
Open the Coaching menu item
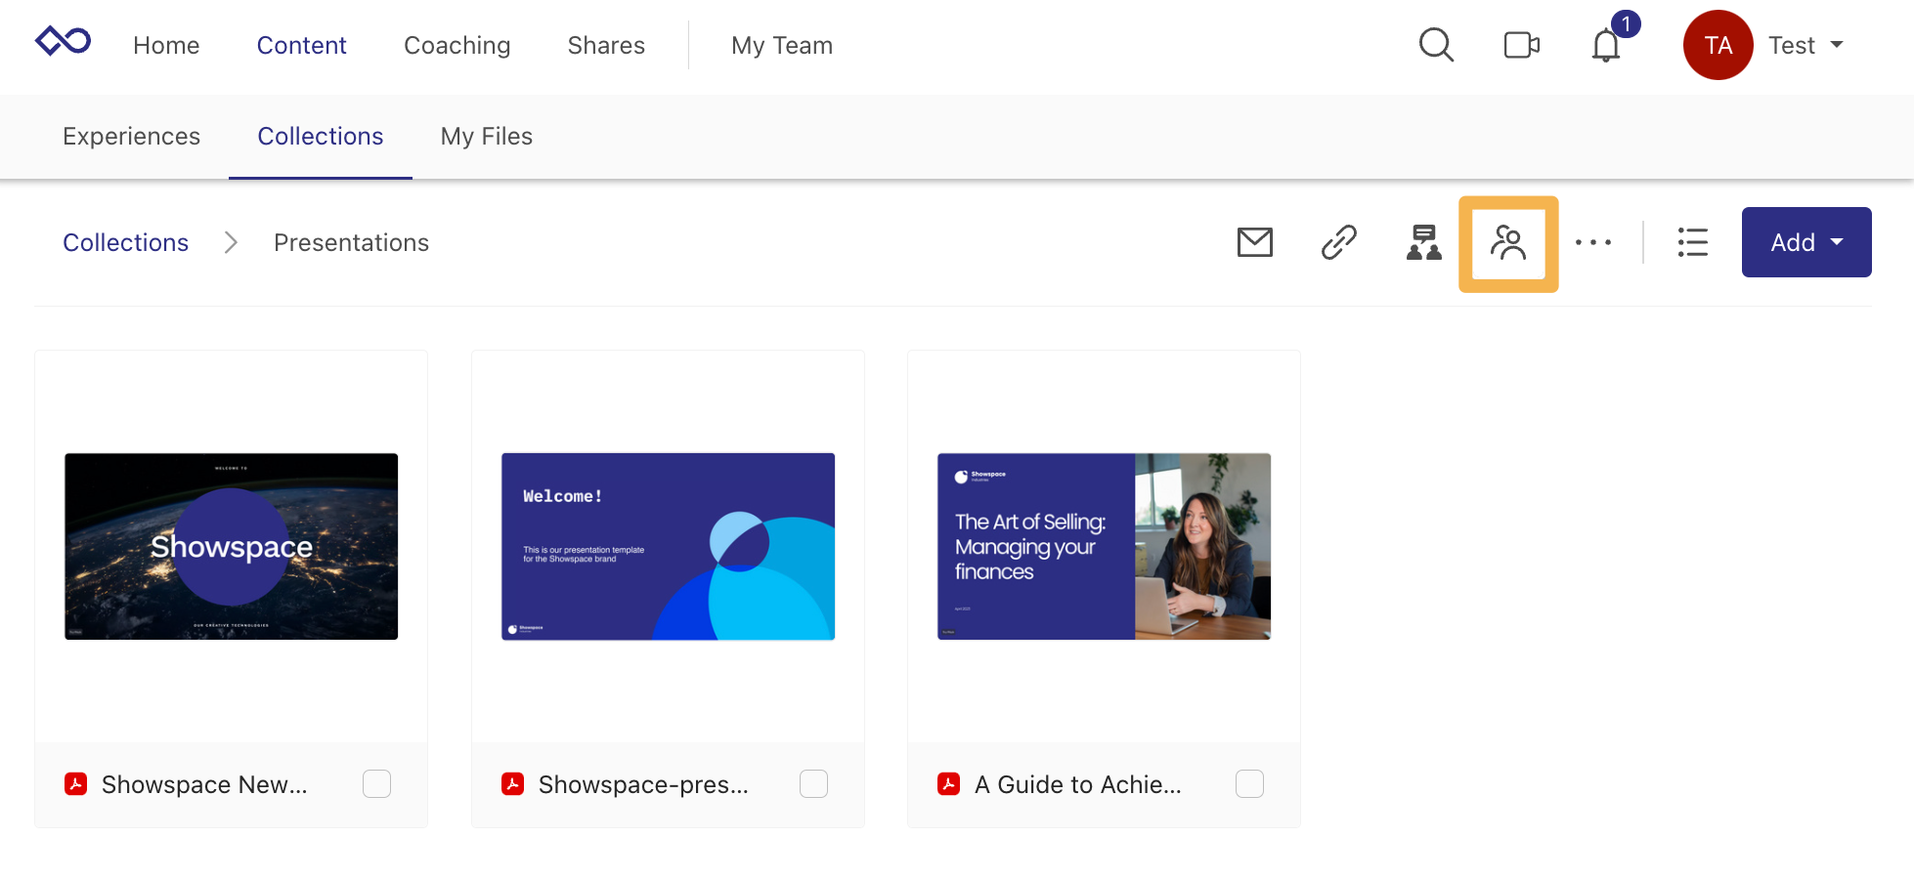tap(457, 45)
